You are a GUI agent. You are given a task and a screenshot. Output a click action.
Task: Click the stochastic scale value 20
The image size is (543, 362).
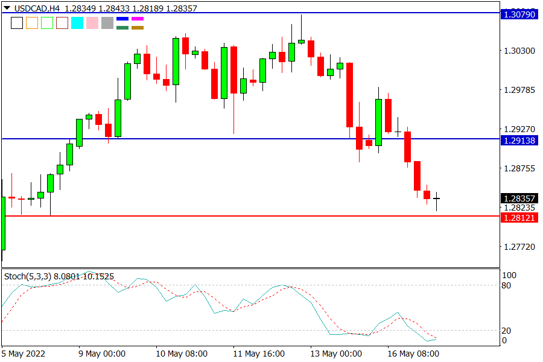point(506,331)
